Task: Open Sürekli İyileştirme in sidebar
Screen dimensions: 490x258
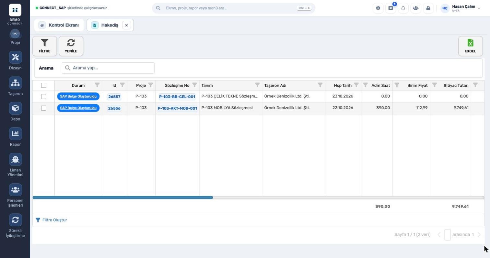Action: click(x=15, y=226)
